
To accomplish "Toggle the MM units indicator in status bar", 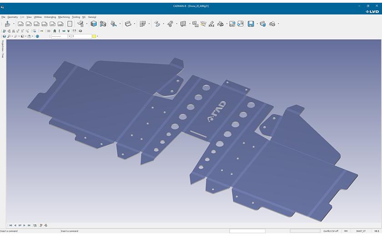I will pyautogui.click(x=346, y=231).
